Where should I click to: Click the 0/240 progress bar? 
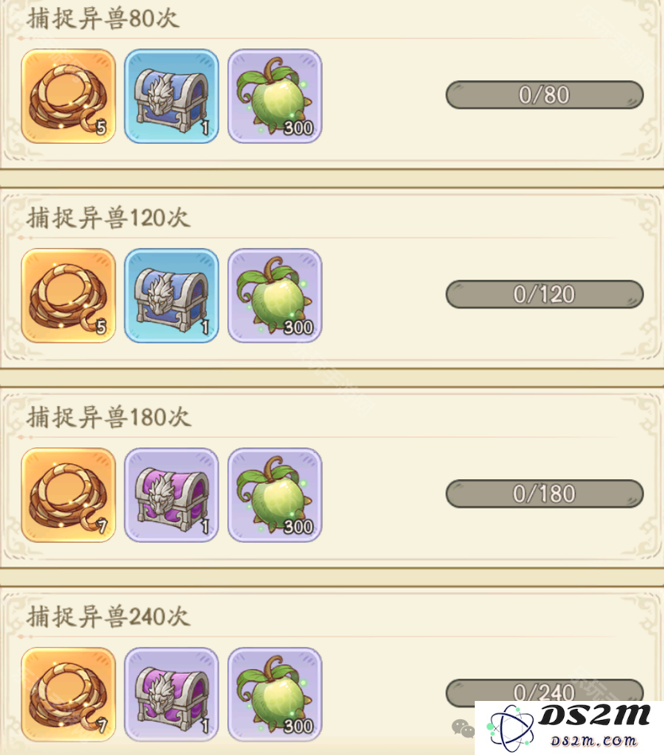[545, 691]
